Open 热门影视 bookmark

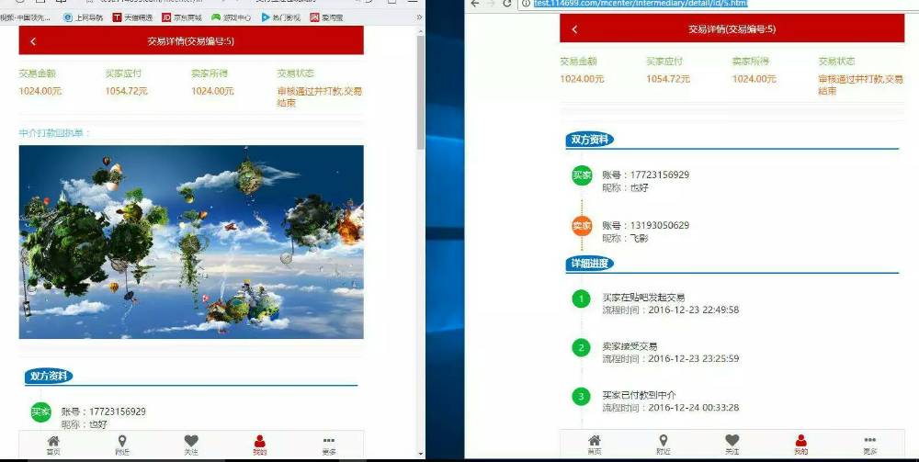[x=280, y=17]
